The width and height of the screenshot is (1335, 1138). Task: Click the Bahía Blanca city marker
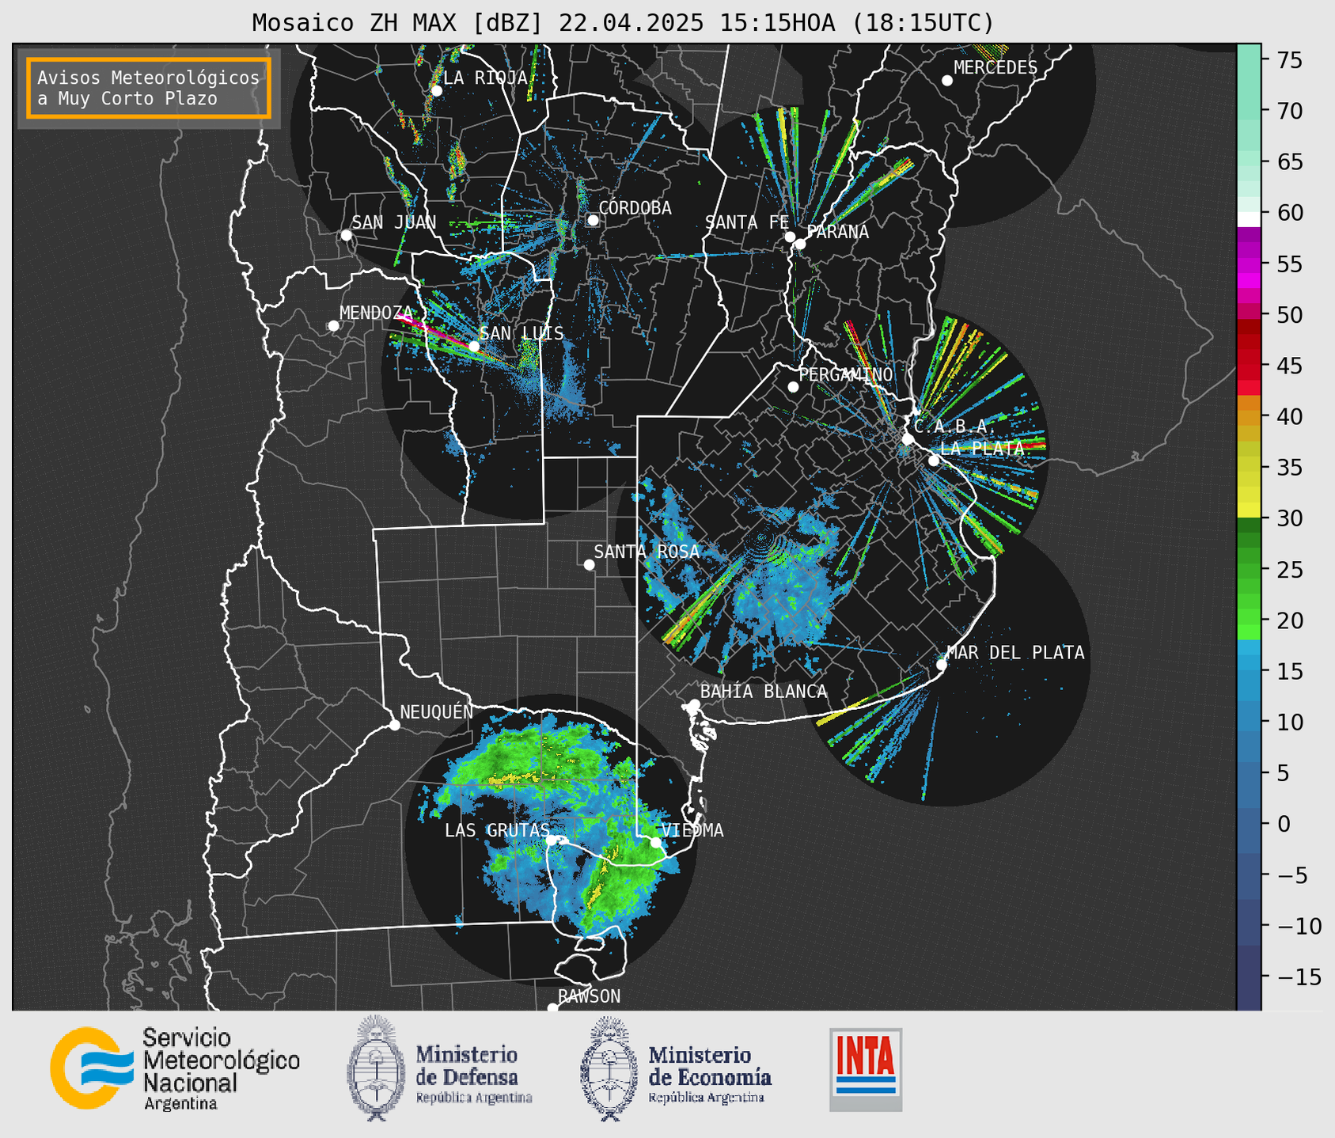coord(694,704)
